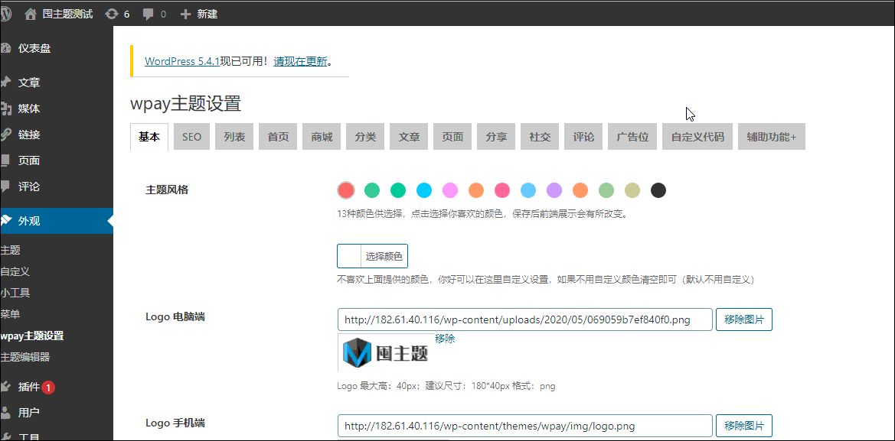895x441 pixels.
Task: Open the 商城 settings tab
Action: tap(321, 136)
